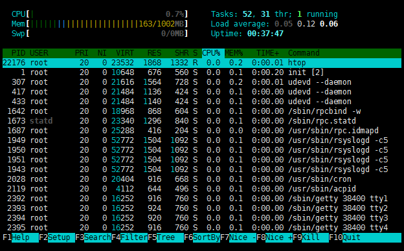The height and width of the screenshot is (251, 404).
Task: Click the Tasks count line
Action: coord(274,14)
